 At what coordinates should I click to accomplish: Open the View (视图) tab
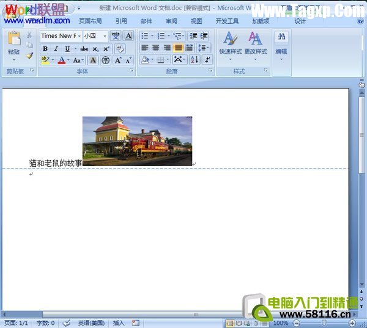[196, 21]
